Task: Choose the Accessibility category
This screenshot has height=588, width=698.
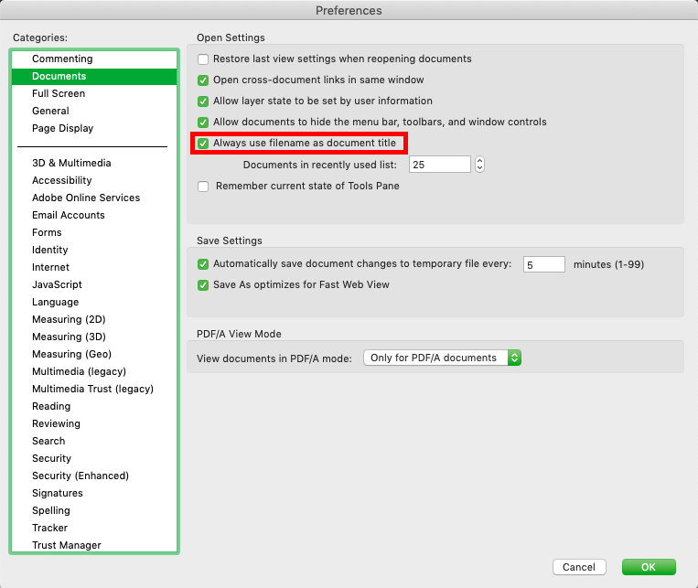Action: pos(62,181)
